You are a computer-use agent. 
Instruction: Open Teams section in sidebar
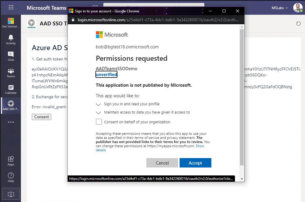[11, 73]
